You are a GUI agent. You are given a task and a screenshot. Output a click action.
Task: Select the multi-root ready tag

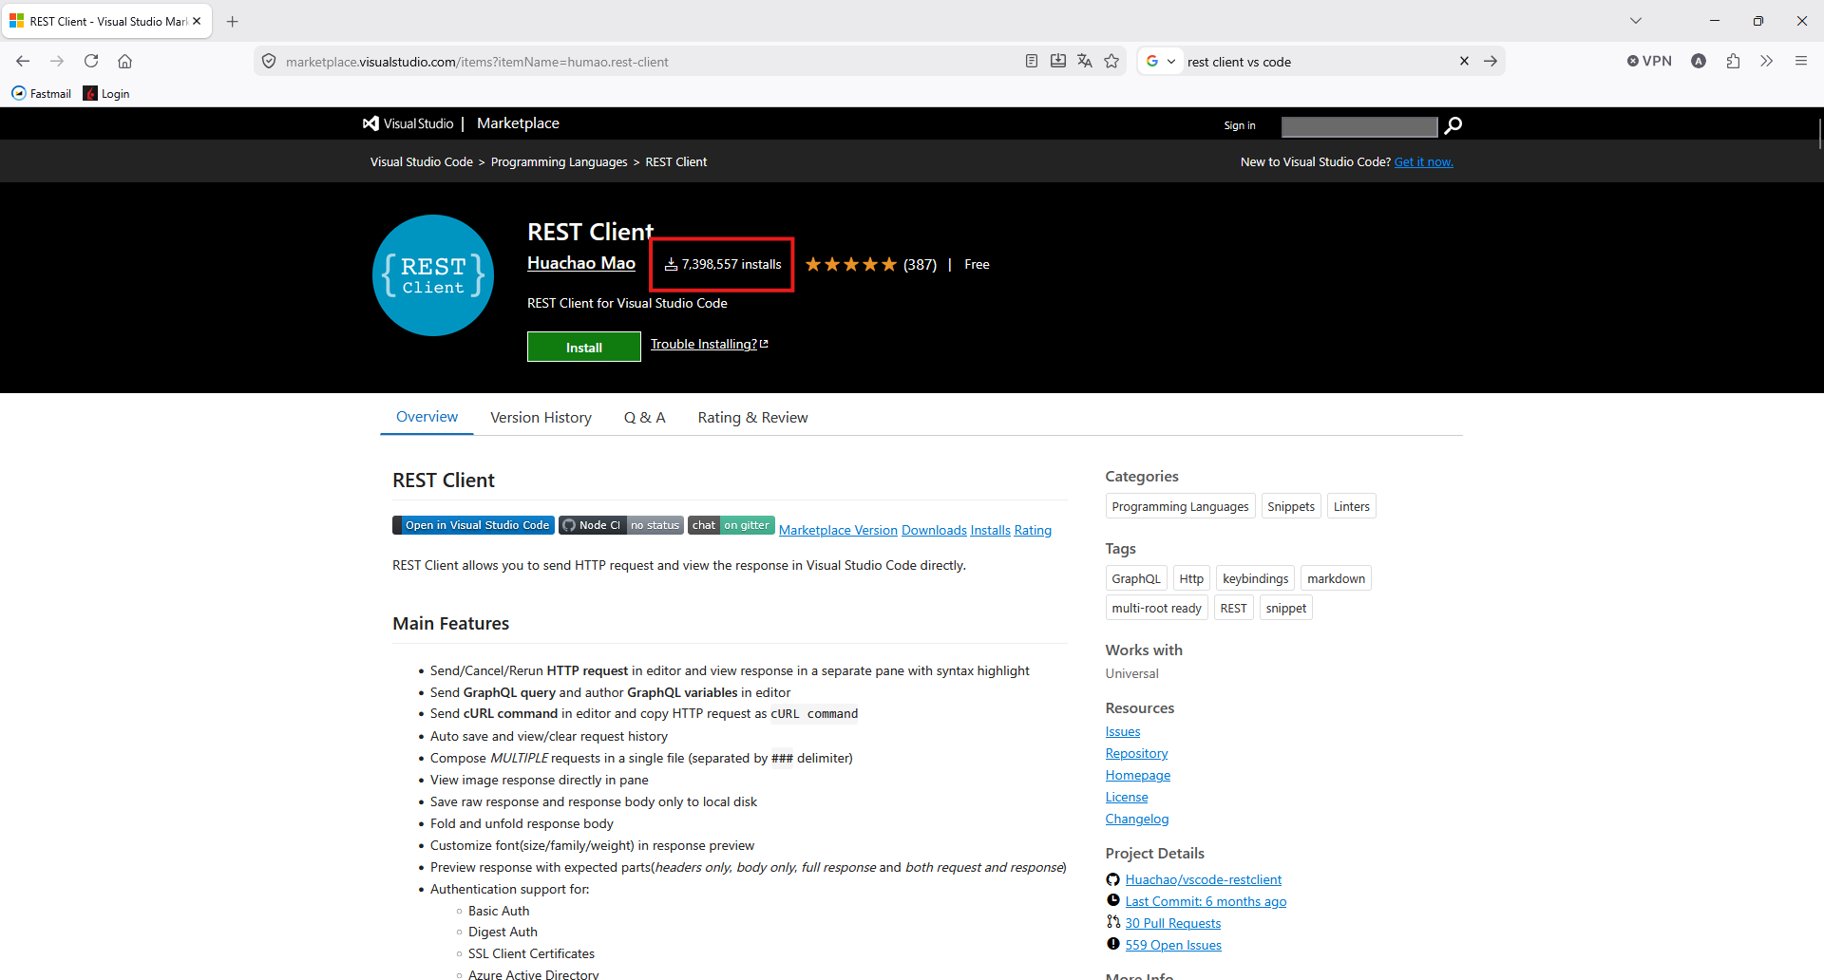click(1156, 608)
